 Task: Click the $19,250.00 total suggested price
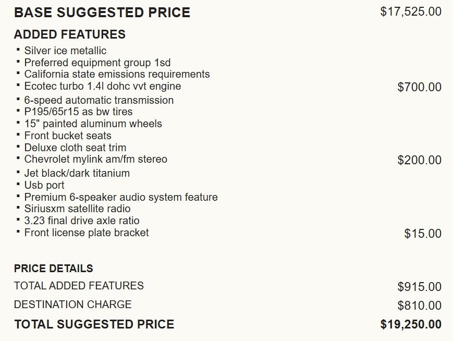[410, 324]
